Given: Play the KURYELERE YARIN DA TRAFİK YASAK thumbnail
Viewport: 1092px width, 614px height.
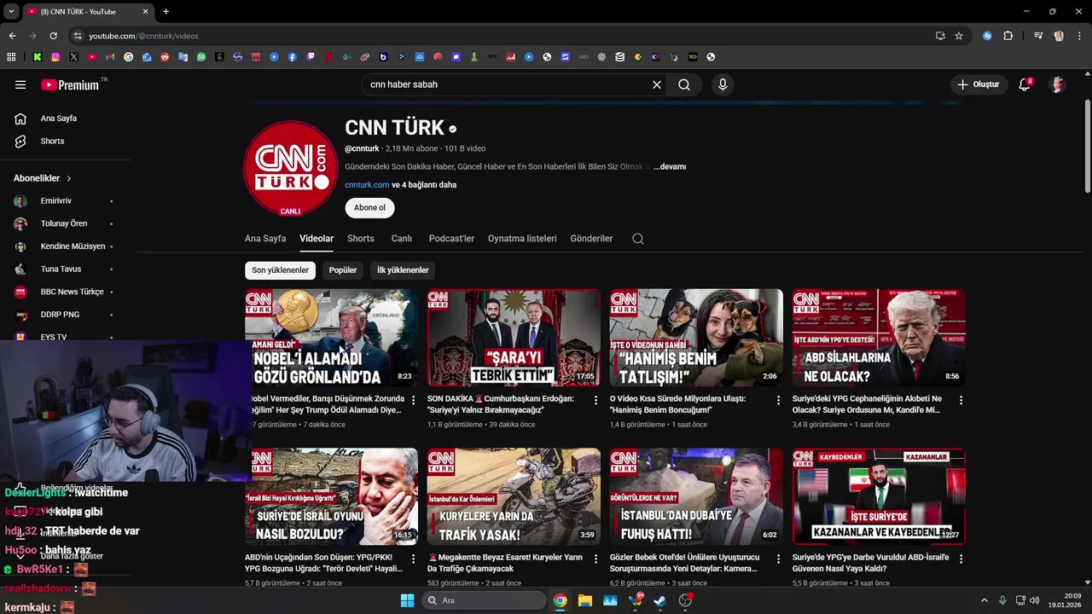Looking at the screenshot, I should 514,496.
